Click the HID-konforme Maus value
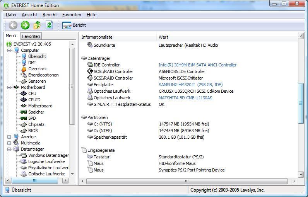The width and height of the screenshot is (308, 197). coord(177,163)
